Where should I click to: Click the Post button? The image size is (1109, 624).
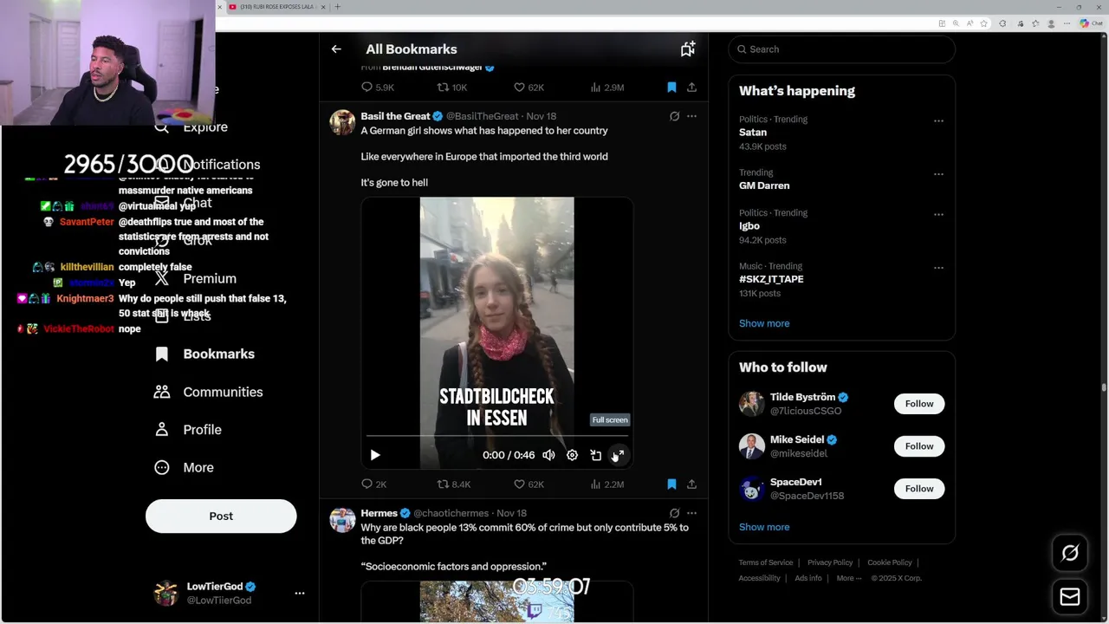[x=221, y=516]
